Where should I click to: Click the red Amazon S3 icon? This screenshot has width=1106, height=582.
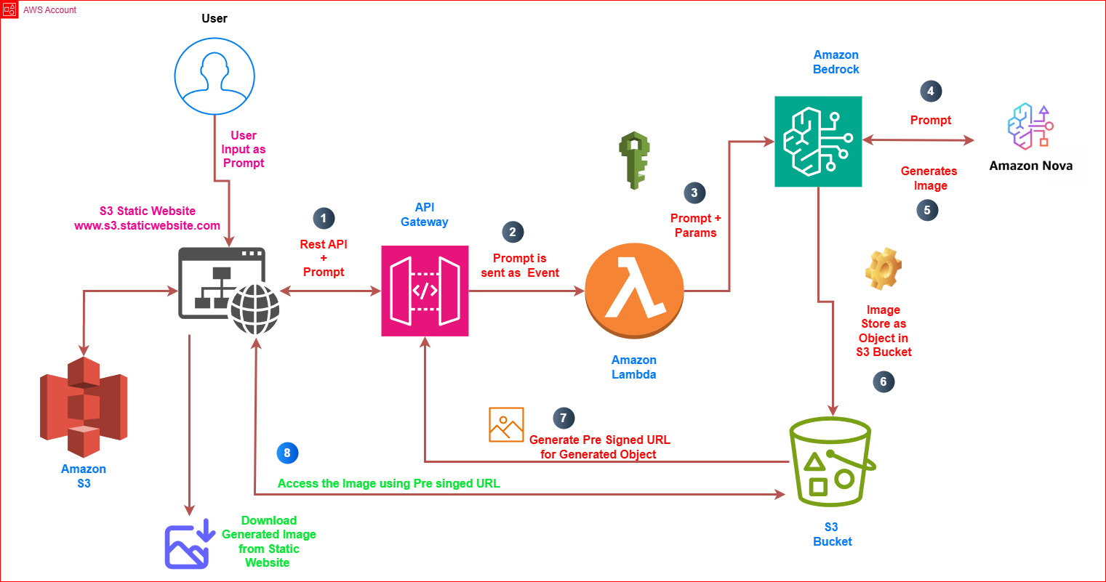point(84,406)
